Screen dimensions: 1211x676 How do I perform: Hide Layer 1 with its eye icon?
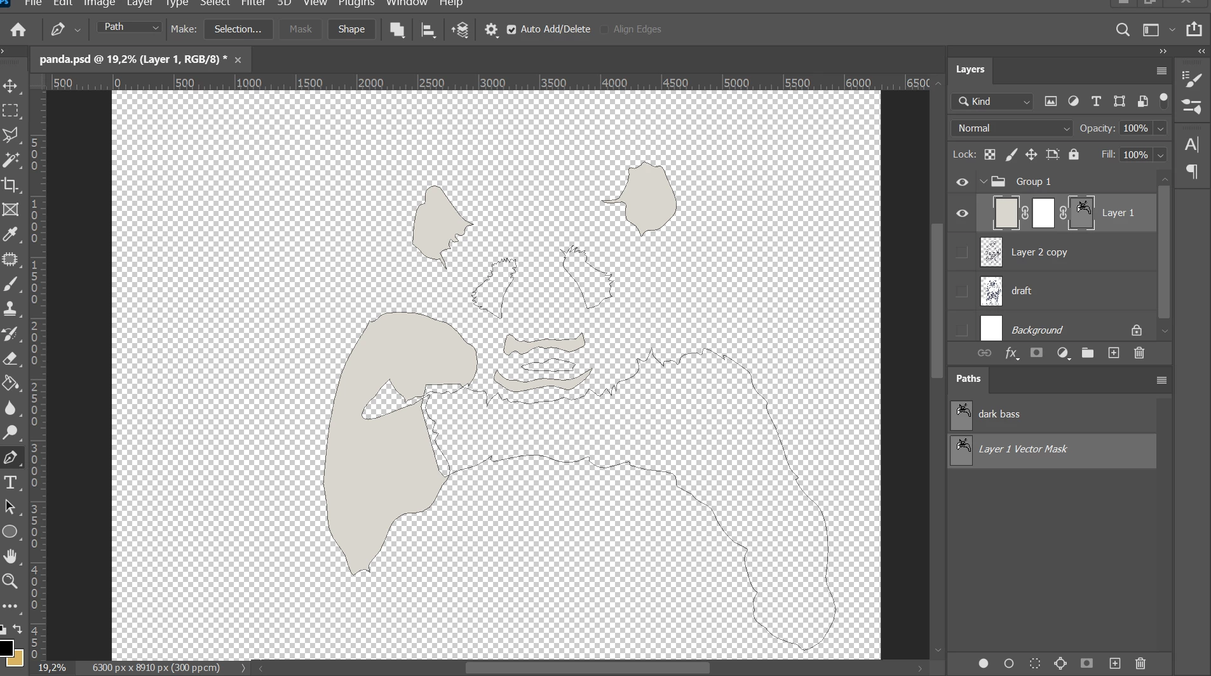point(962,213)
